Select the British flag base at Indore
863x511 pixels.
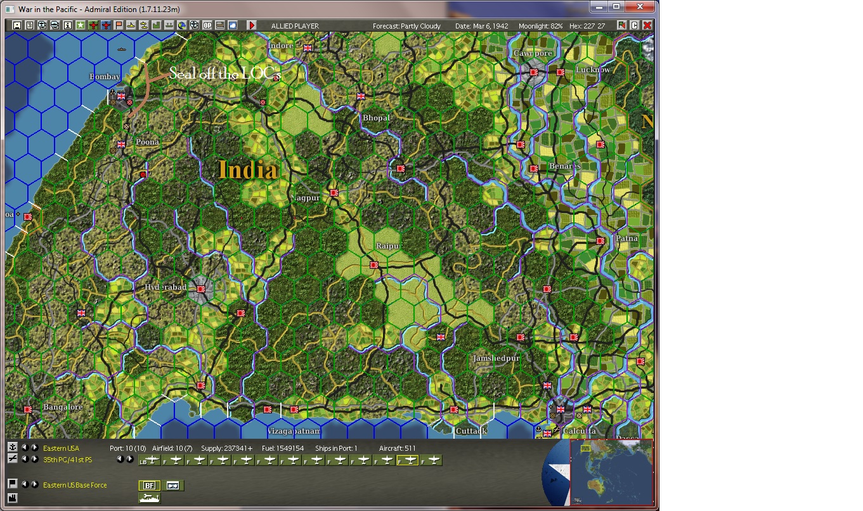(x=308, y=48)
